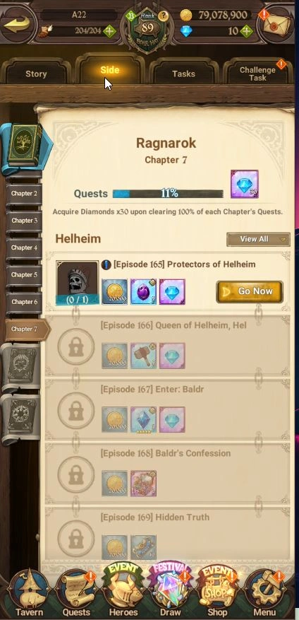Open the Tasks tab
Image resolution: width=299 pixels, height=620 pixels.
tap(183, 74)
